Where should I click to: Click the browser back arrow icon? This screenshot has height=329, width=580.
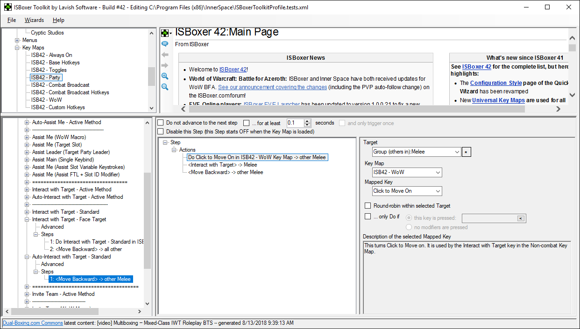[x=165, y=54]
